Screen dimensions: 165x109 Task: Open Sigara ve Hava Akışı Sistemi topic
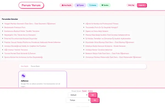[x=97, y=31]
